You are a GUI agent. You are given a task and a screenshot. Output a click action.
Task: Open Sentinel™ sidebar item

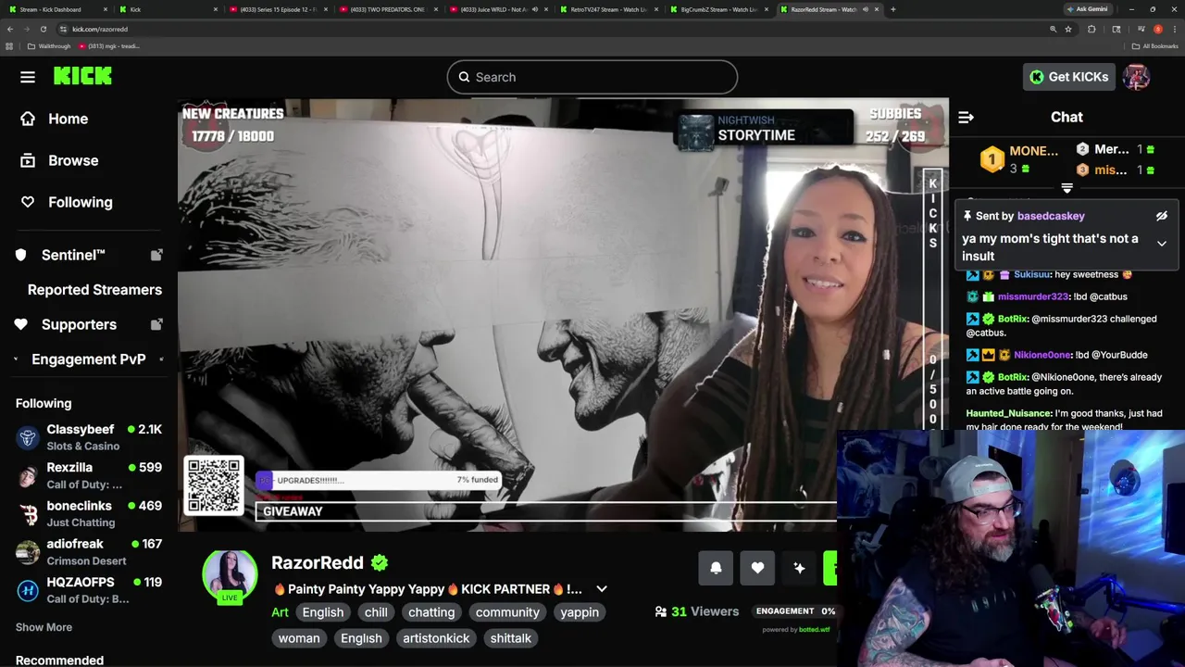click(x=73, y=255)
